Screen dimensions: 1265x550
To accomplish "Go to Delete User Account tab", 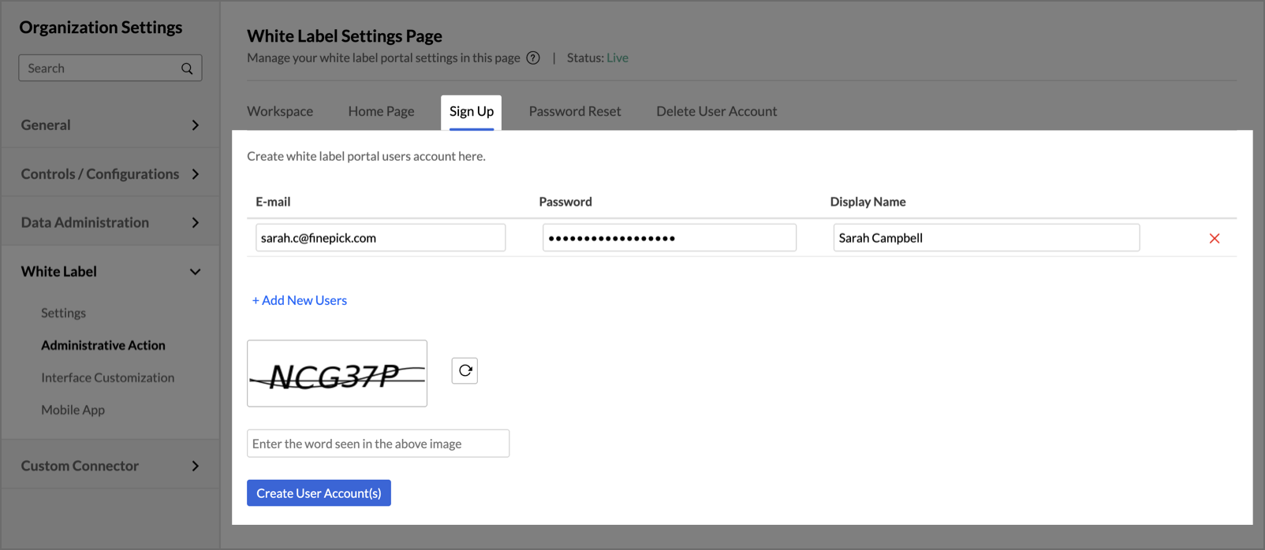I will tap(716, 111).
